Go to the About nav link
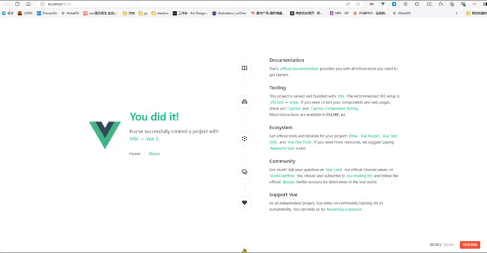The width and height of the screenshot is (487, 253). [154, 154]
